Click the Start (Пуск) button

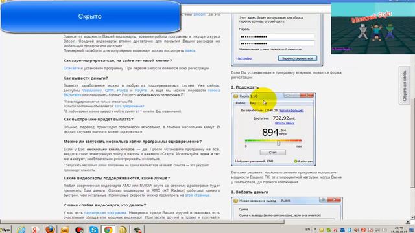[6, 230]
